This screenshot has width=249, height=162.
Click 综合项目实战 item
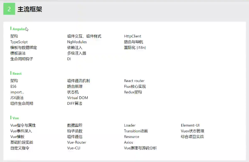click(192, 137)
